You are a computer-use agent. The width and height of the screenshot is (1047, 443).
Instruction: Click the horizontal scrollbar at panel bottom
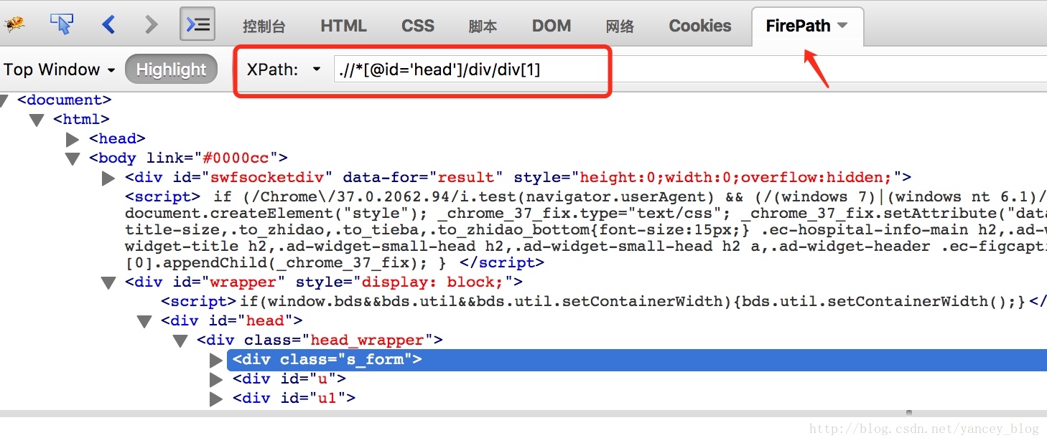523,414
